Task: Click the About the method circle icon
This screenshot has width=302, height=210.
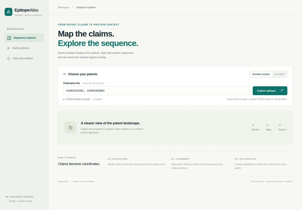Action: [x=9, y=58]
